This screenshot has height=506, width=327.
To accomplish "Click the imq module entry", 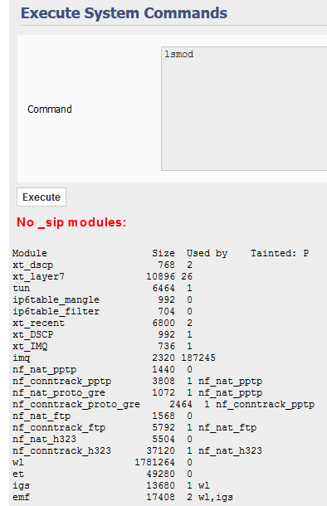I will [x=22, y=358].
